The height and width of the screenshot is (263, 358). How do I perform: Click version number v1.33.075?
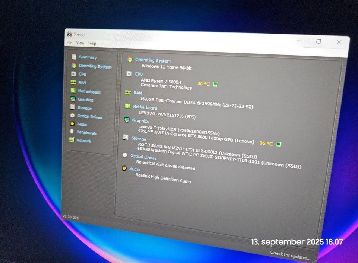tap(70, 217)
